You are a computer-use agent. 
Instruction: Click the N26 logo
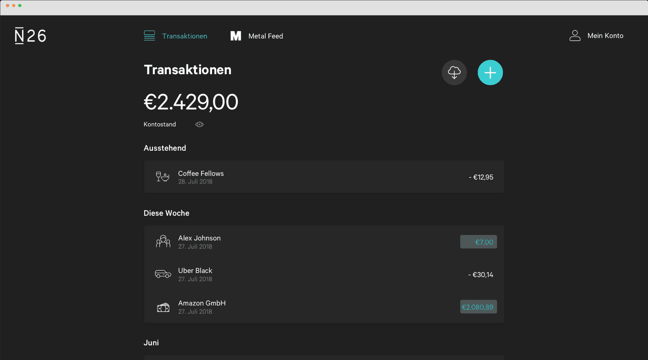(x=31, y=36)
